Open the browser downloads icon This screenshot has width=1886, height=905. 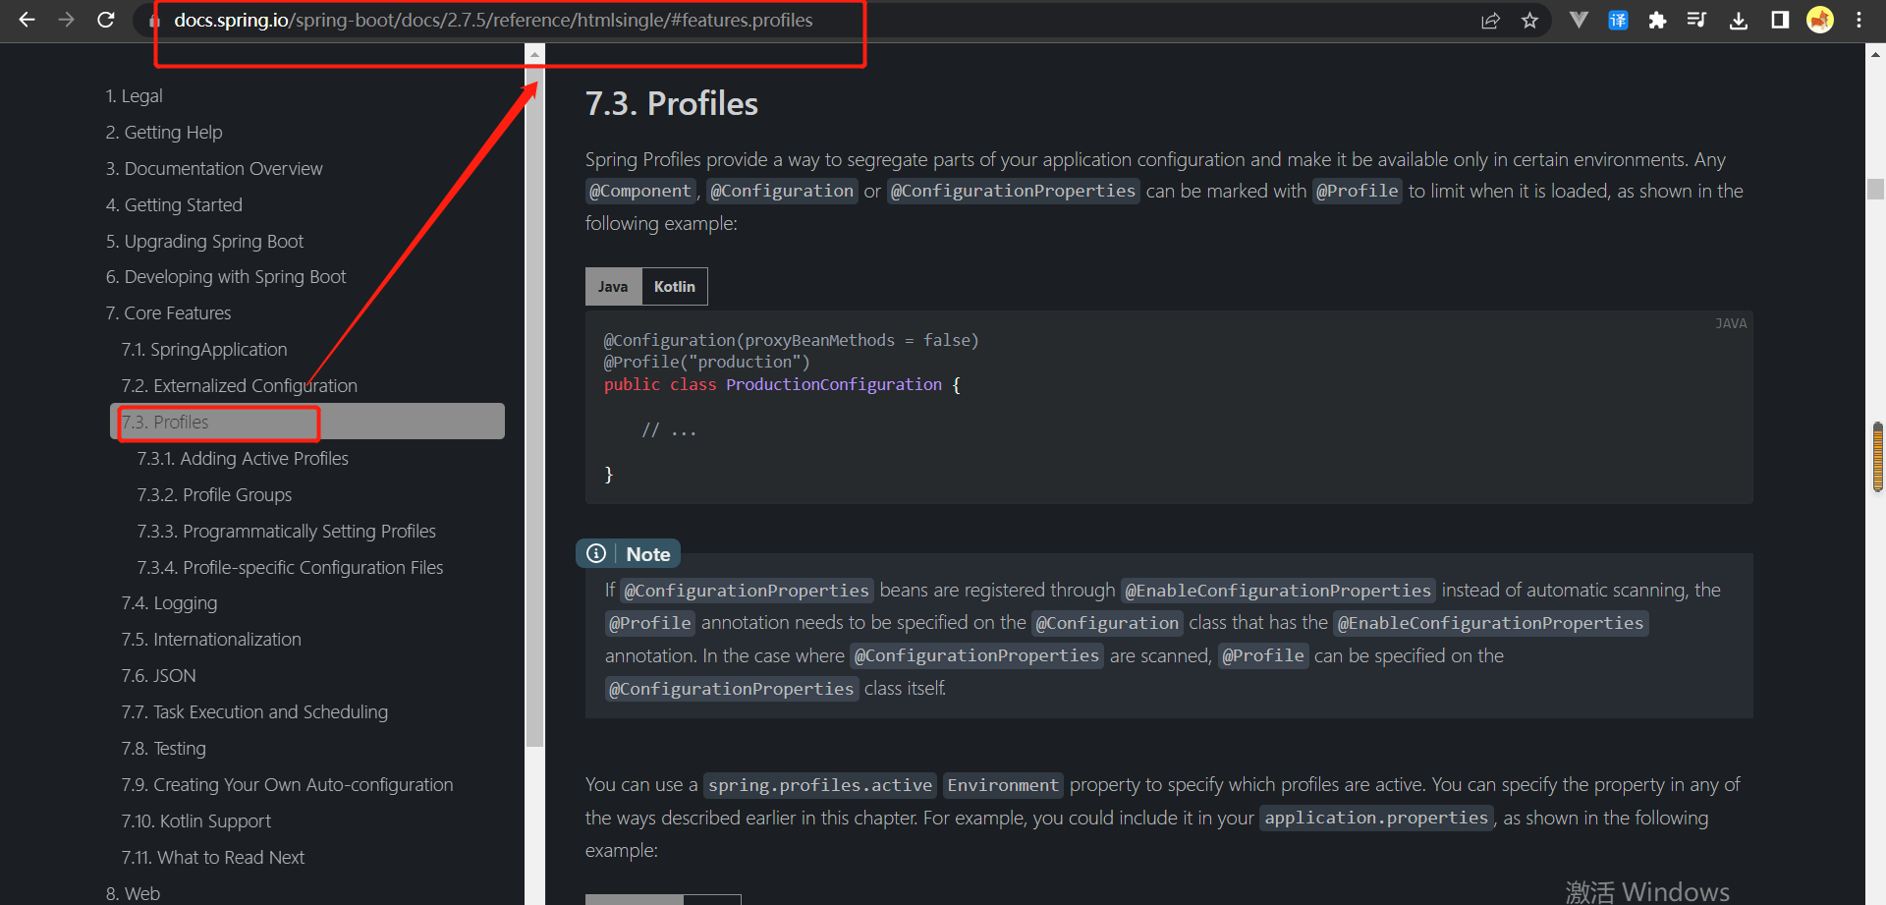1738,20
